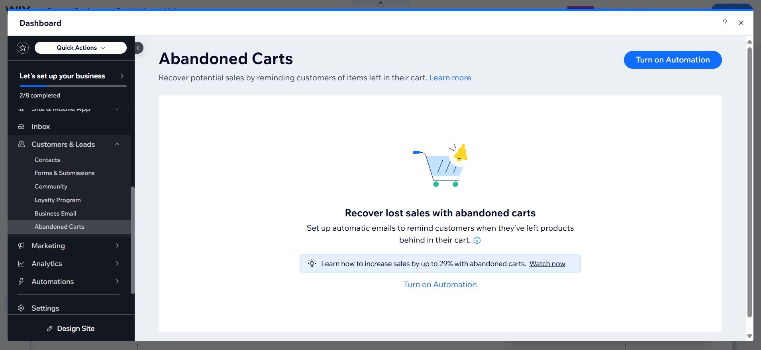Open the Automations menu label

click(53, 282)
